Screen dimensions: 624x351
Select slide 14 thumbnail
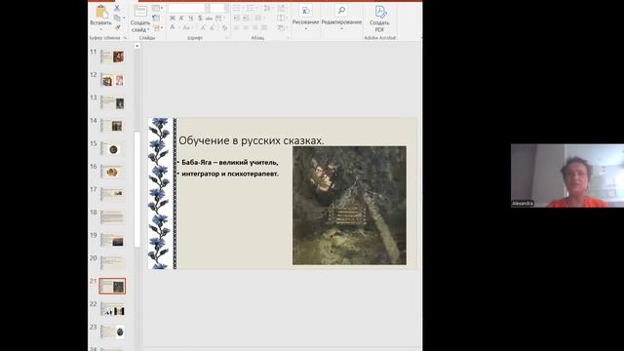tap(112, 126)
